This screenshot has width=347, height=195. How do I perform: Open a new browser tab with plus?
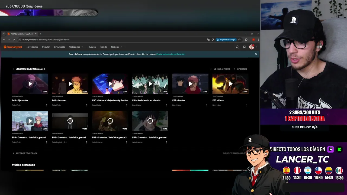[41, 34]
